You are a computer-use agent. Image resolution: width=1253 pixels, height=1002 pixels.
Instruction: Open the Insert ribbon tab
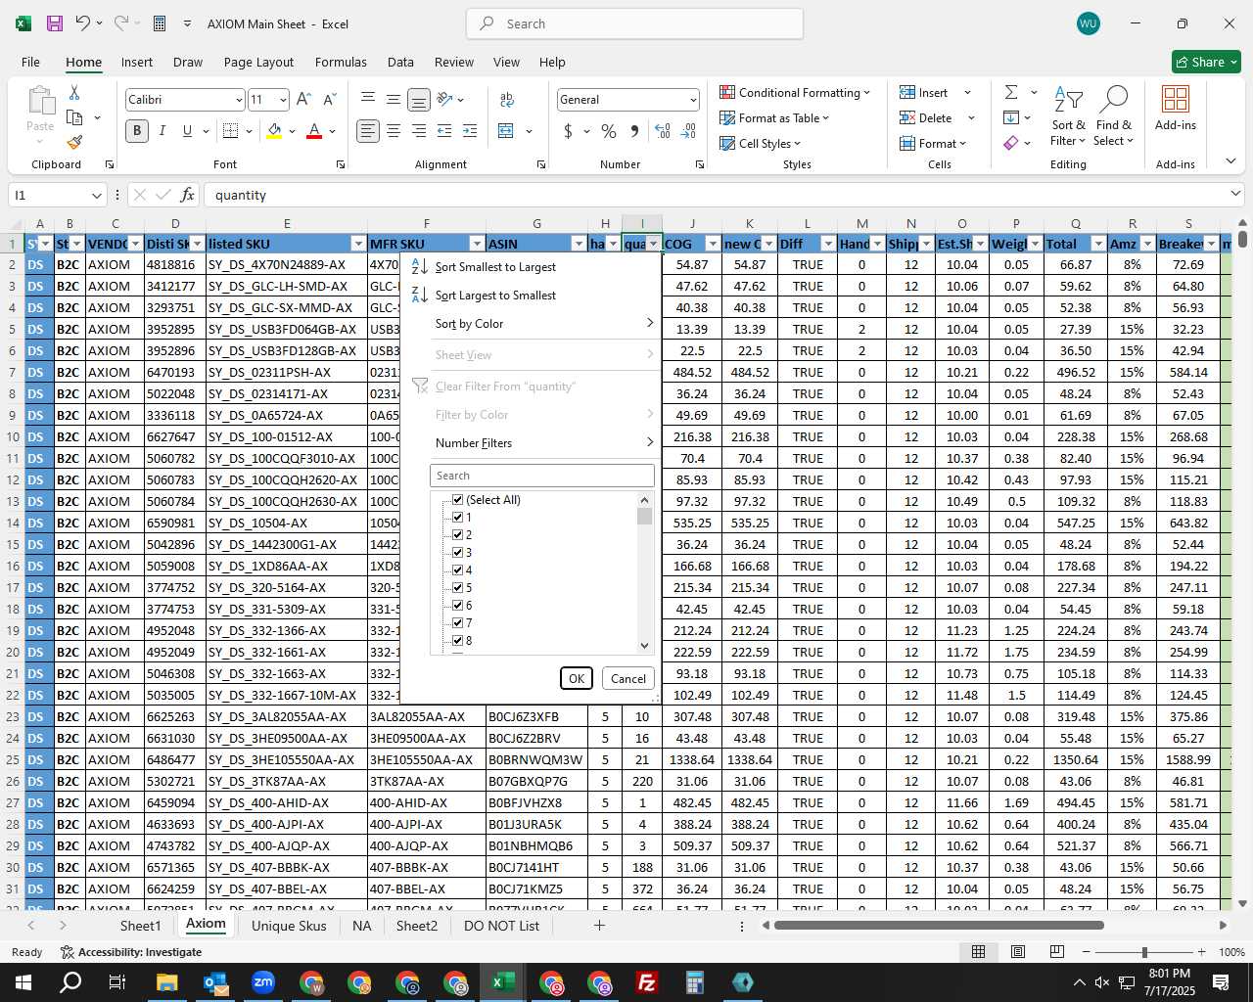point(137,62)
